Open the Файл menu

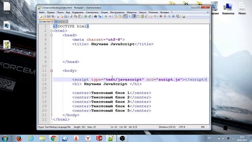[x=42, y=12]
